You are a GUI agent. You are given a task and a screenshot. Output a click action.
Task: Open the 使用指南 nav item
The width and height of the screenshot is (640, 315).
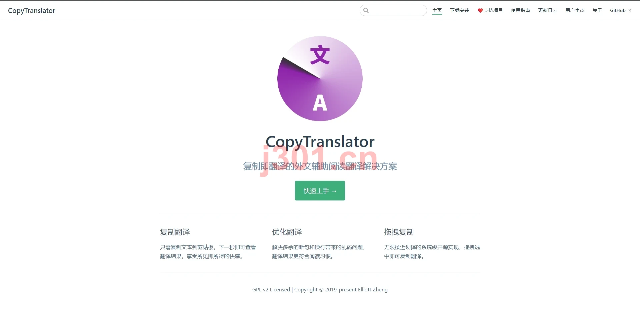click(520, 10)
